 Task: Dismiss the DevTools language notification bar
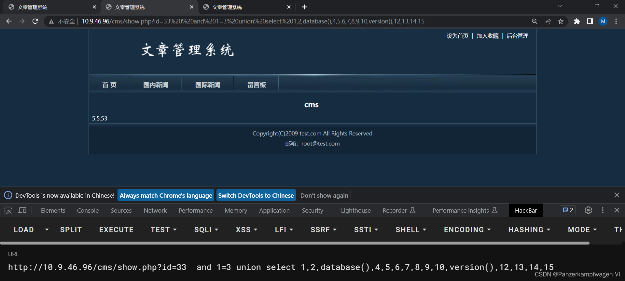[x=617, y=195]
